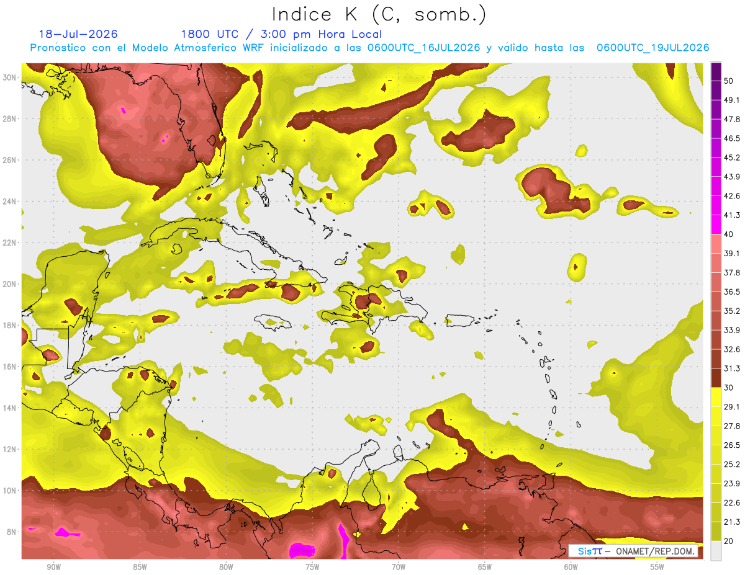
Task: Click the colorbar value 43.9
Action: click(732, 177)
